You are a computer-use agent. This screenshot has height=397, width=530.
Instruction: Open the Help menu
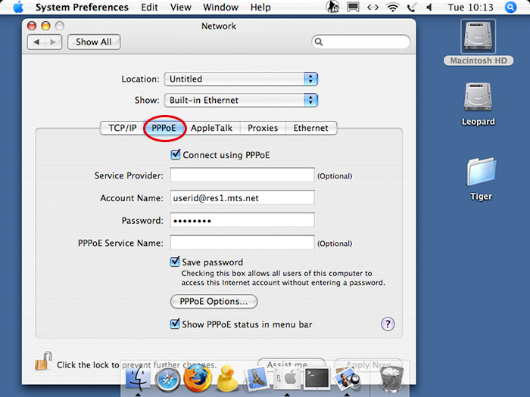click(260, 7)
